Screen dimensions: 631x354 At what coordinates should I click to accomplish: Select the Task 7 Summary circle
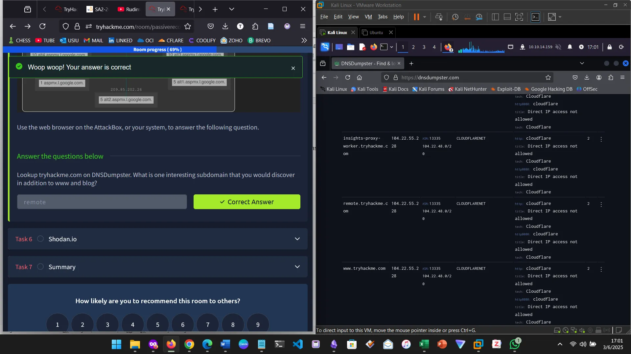(x=40, y=267)
